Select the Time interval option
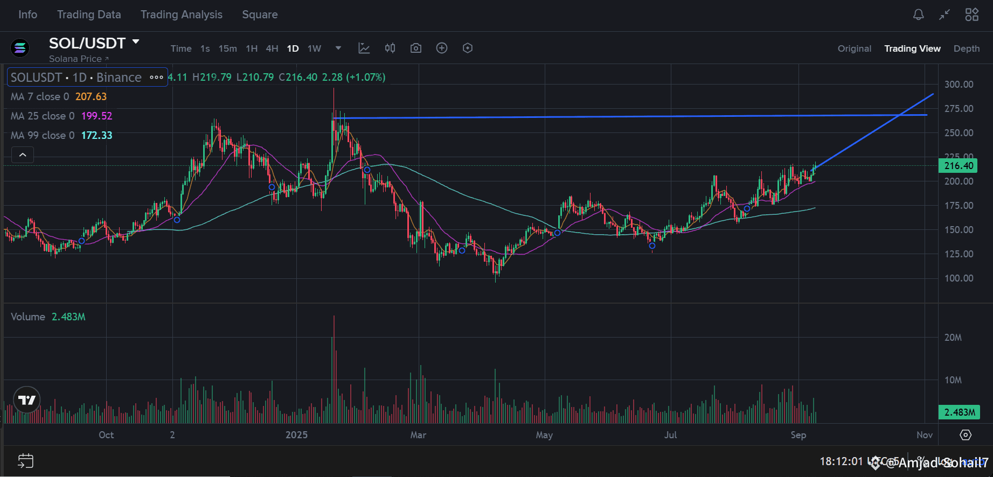This screenshot has width=993, height=477. pyautogui.click(x=181, y=48)
